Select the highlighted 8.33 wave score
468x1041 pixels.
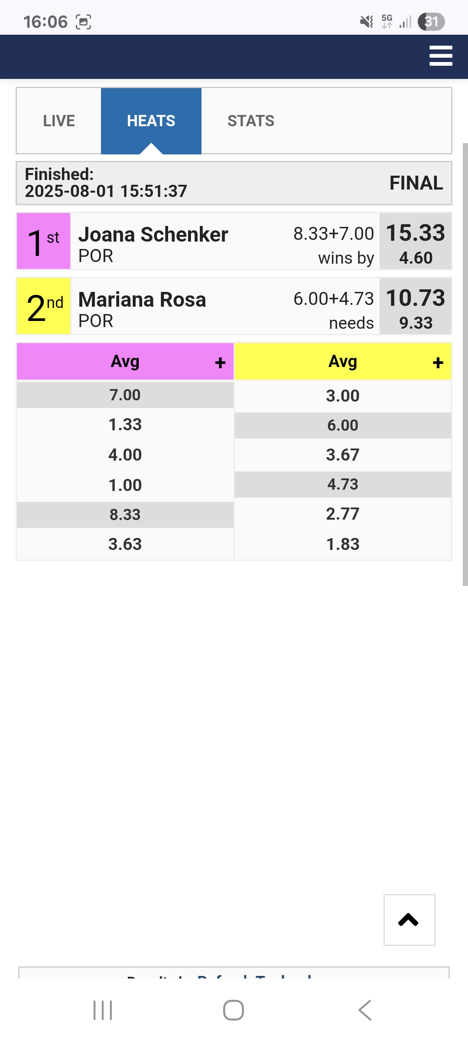(x=125, y=515)
